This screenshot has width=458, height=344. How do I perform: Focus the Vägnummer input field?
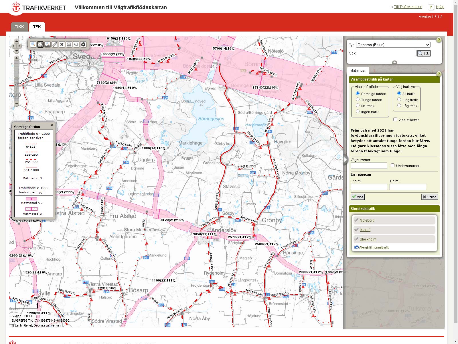[x=369, y=166]
